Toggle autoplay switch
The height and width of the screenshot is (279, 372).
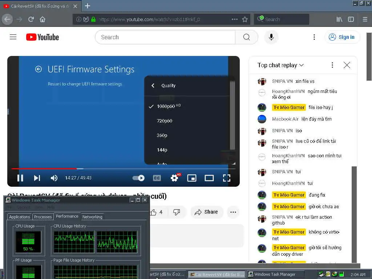[x=138, y=178]
